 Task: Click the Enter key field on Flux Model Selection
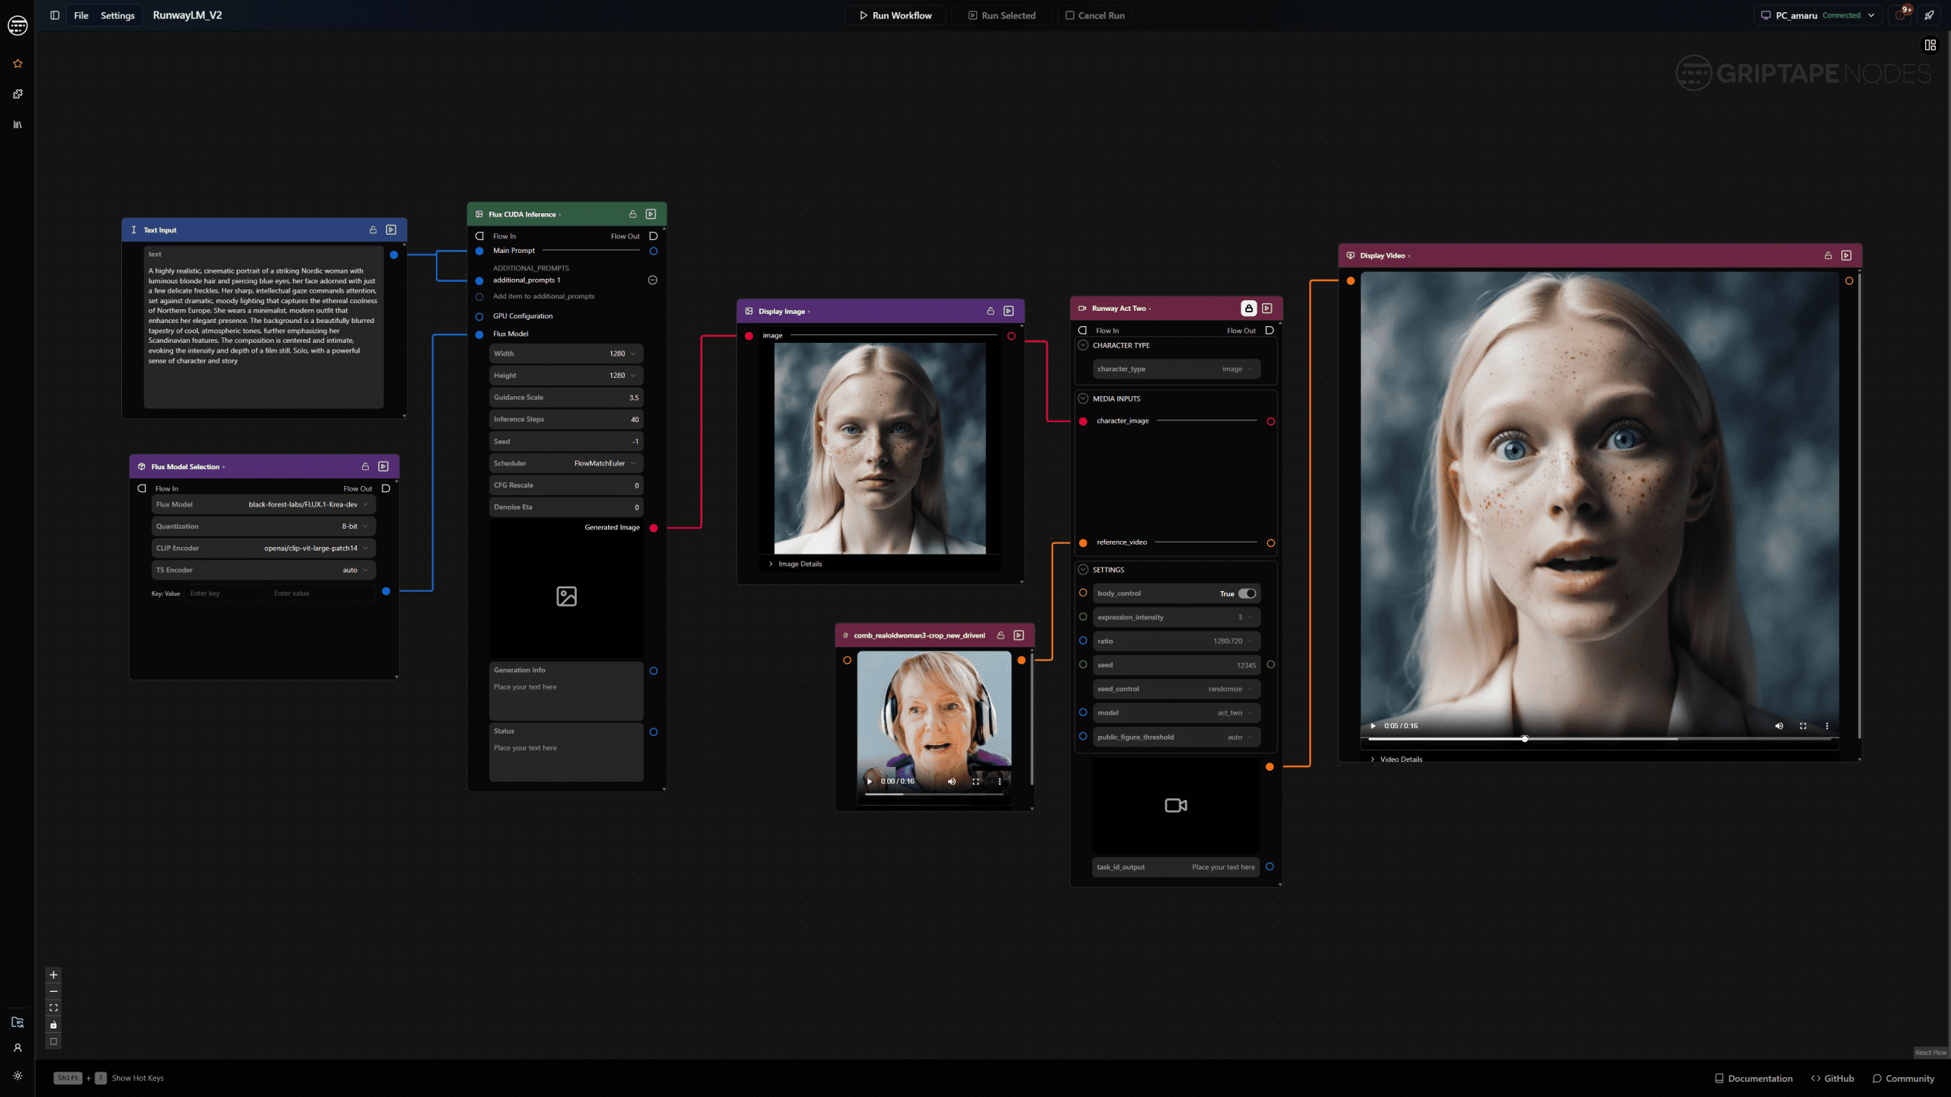[223, 593]
